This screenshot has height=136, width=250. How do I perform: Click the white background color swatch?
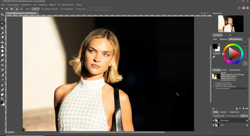pos(218,50)
